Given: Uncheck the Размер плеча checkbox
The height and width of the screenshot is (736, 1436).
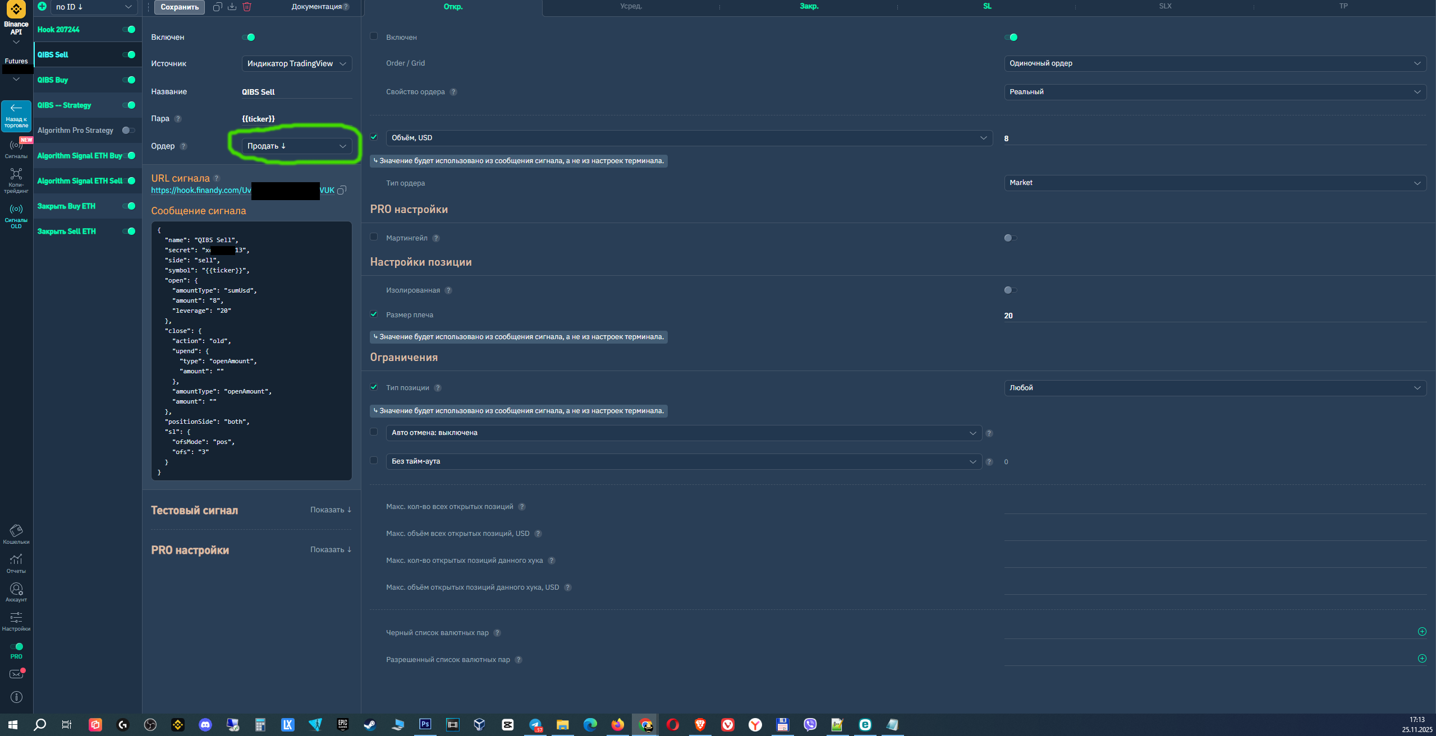Looking at the screenshot, I should 374,314.
